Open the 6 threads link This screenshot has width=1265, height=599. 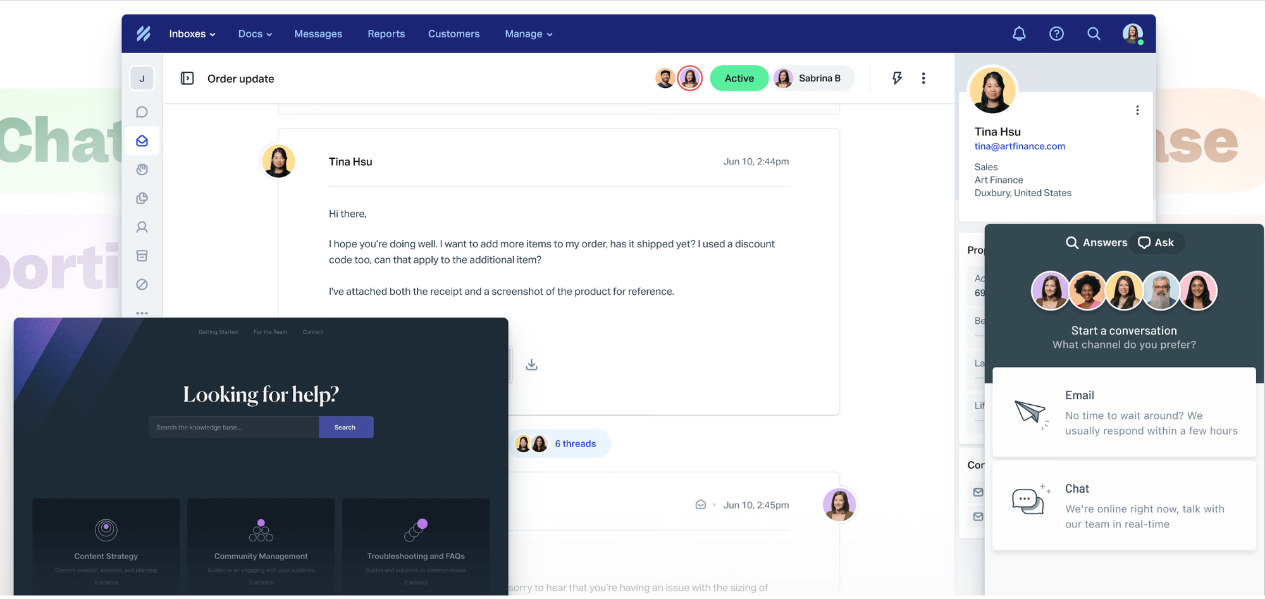tap(575, 443)
